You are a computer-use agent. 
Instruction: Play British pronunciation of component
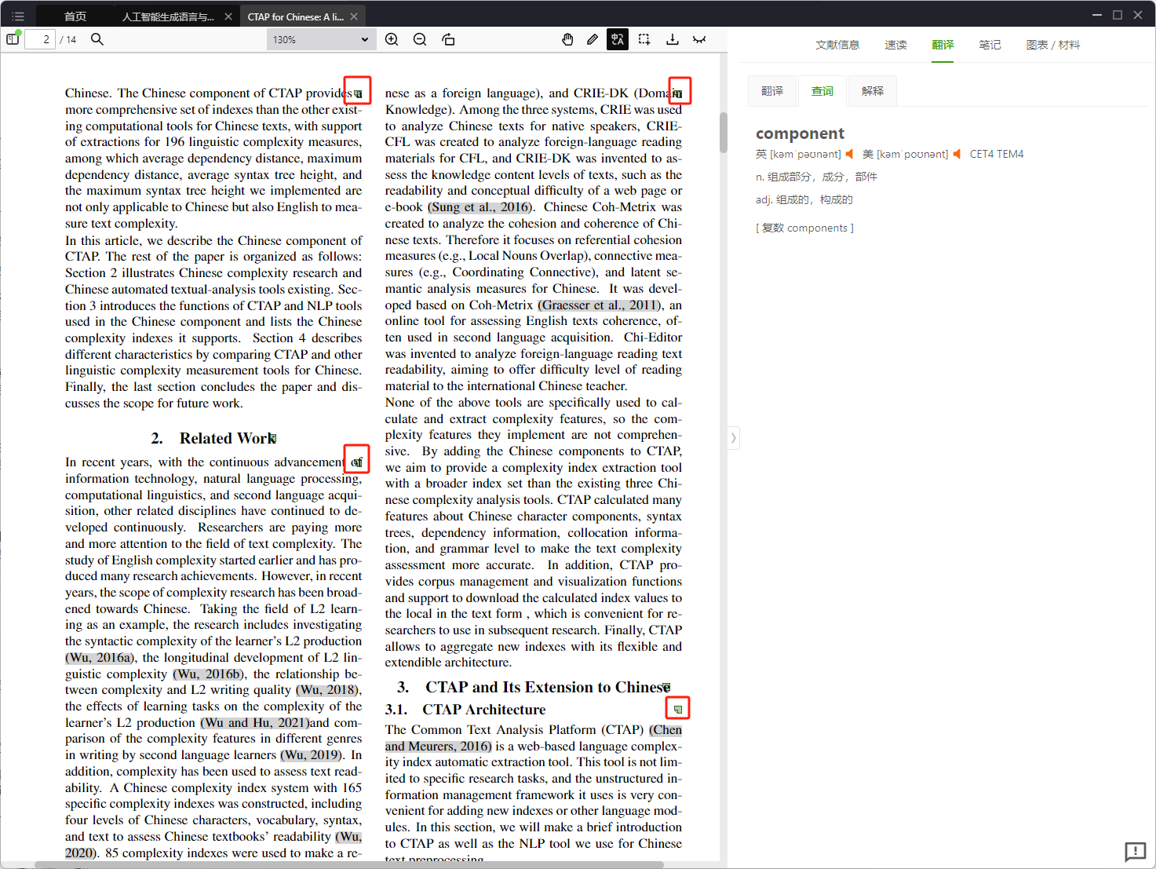(x=849, y=154)
